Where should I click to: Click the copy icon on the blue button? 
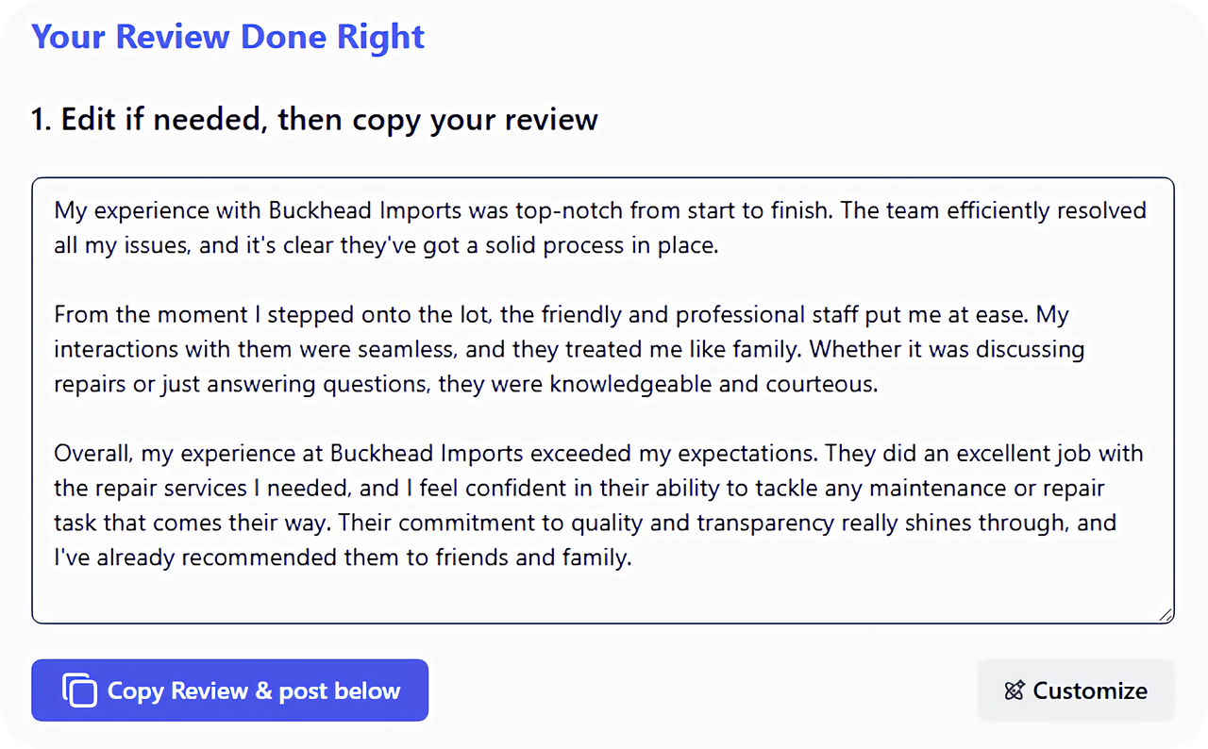click(79, 691)
